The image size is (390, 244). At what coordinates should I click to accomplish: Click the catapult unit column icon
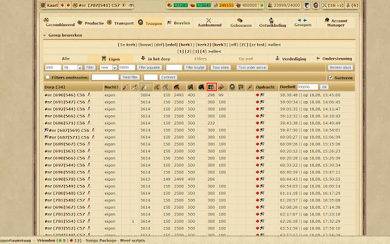pos(221,87)
